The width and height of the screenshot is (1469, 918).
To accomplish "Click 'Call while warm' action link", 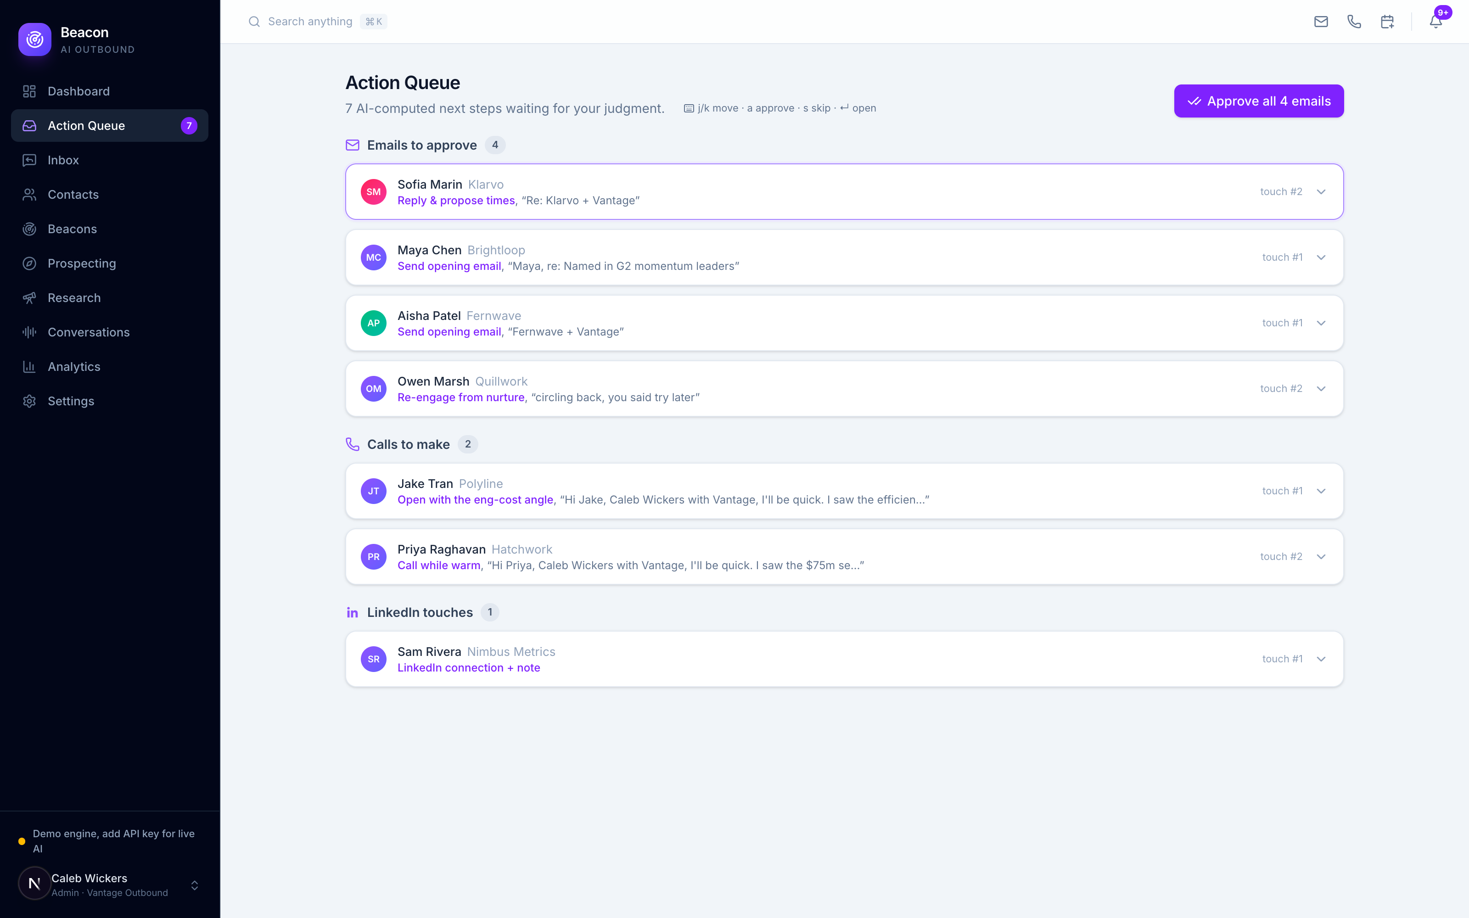I will [x=439, y=565].
